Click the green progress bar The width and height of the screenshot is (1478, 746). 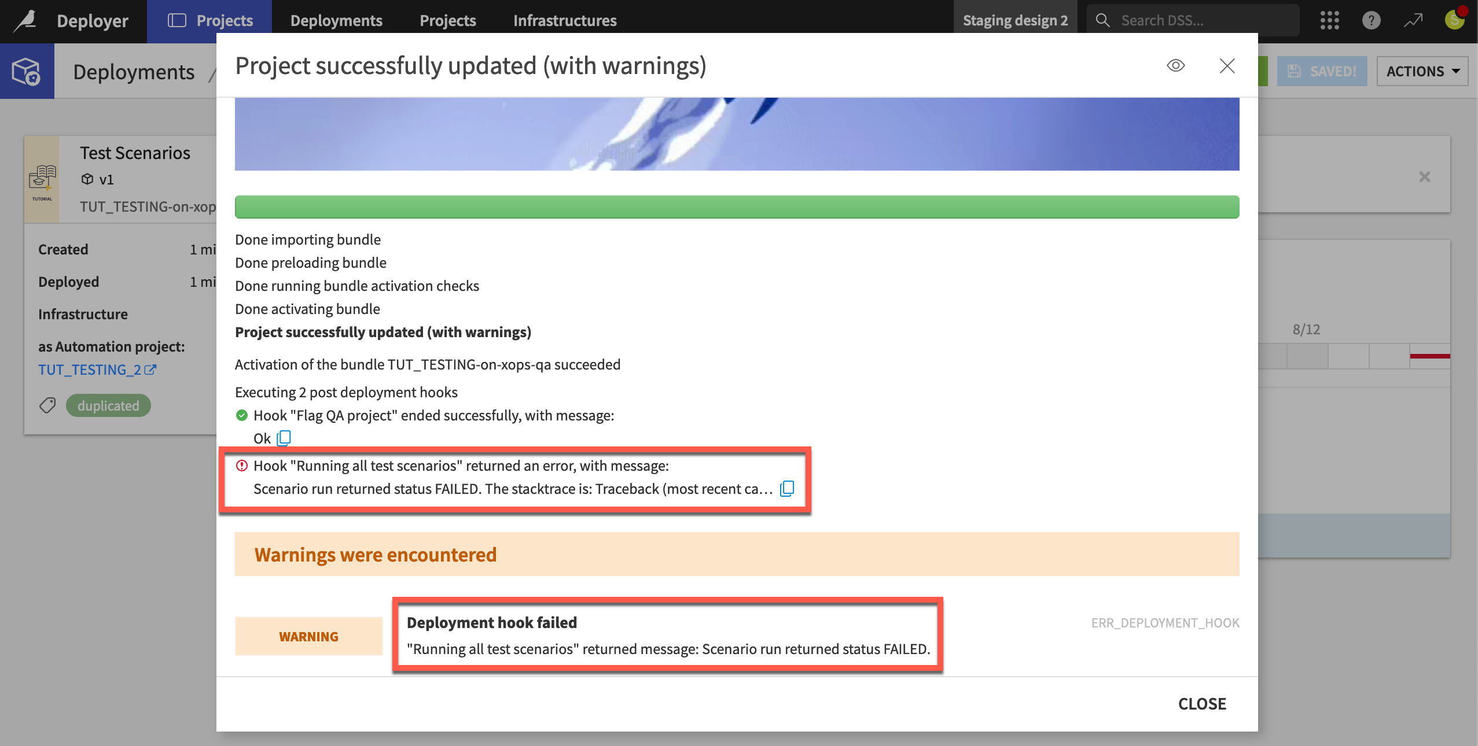[738, 205]
